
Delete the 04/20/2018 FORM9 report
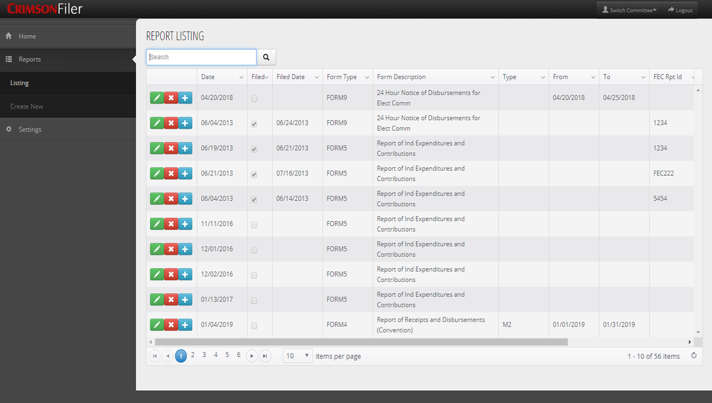[x=171, y=98]
